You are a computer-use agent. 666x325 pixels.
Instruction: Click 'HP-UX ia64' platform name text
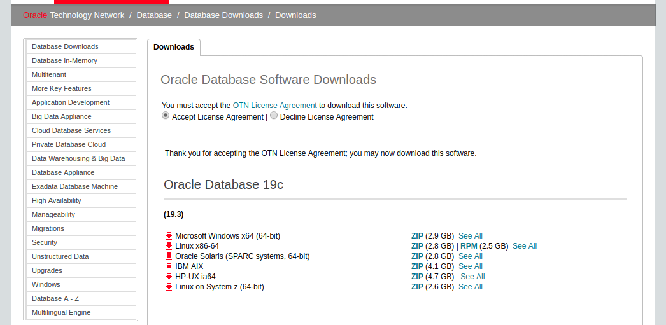click(x=195, y=277)
